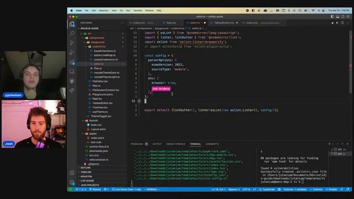
Task: Switch to the TabbedEditor.tsx editor tab
Action: (x=223, y=23)
